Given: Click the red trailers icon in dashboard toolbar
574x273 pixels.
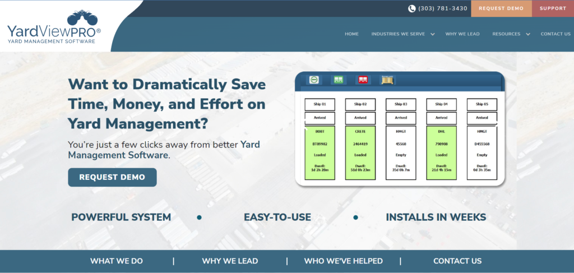Looking at the screenshot, I should pos(363,80).
